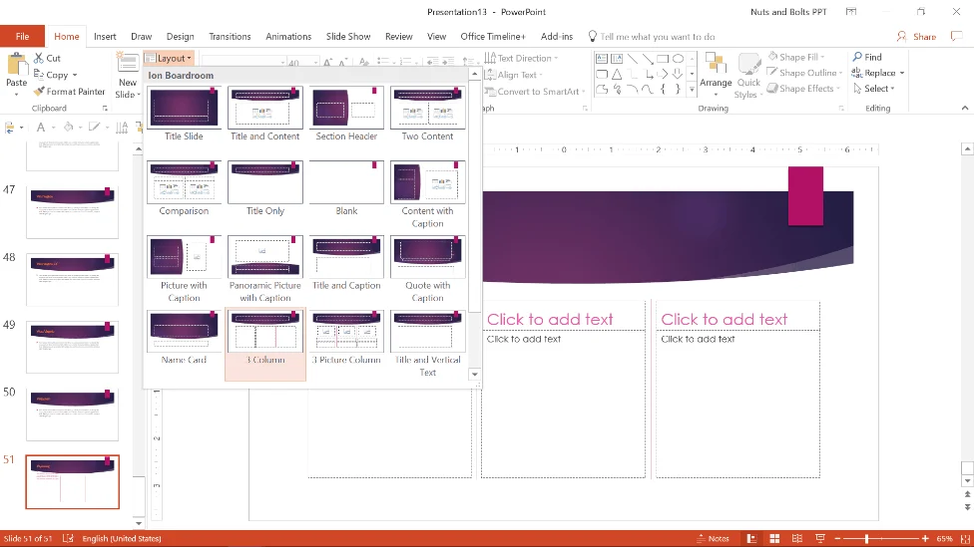Choose the 3 Picture Column layout
This screenshot has height=547, width=974.
[346, 339]
